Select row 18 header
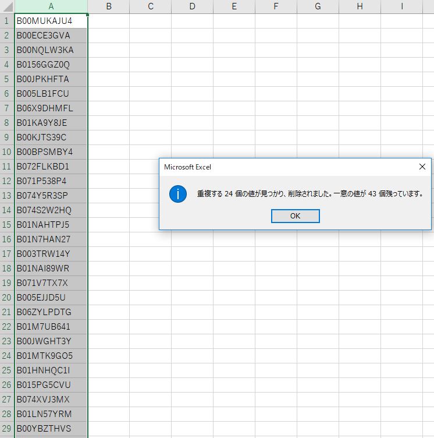The height and width of the screenshot is (438, 434). pos(7,268)
